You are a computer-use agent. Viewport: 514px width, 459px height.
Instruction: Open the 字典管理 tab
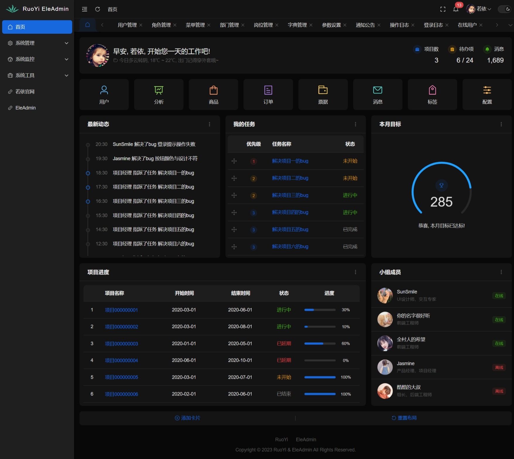point(297,25)
